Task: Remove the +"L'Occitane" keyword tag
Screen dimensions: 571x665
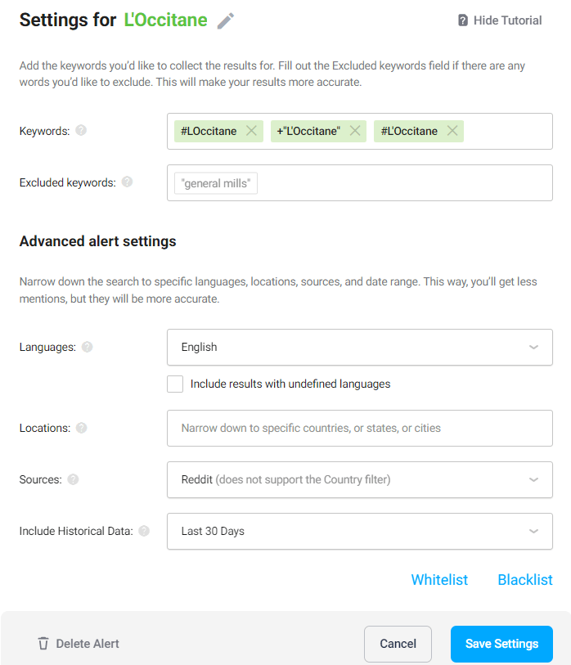Action: [355, 131]
